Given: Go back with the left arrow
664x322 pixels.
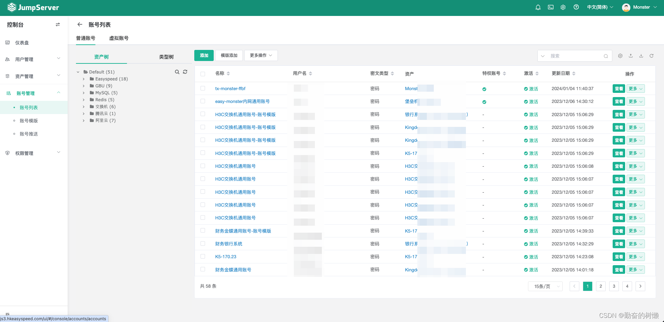Looking at the screenshot, I should 80,24.
